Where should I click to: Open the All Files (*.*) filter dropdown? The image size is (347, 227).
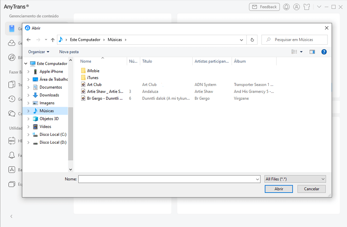[x=295, y=179]
